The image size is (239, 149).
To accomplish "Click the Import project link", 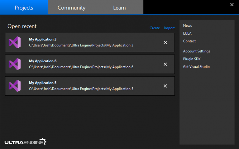I will pos(169,28).
